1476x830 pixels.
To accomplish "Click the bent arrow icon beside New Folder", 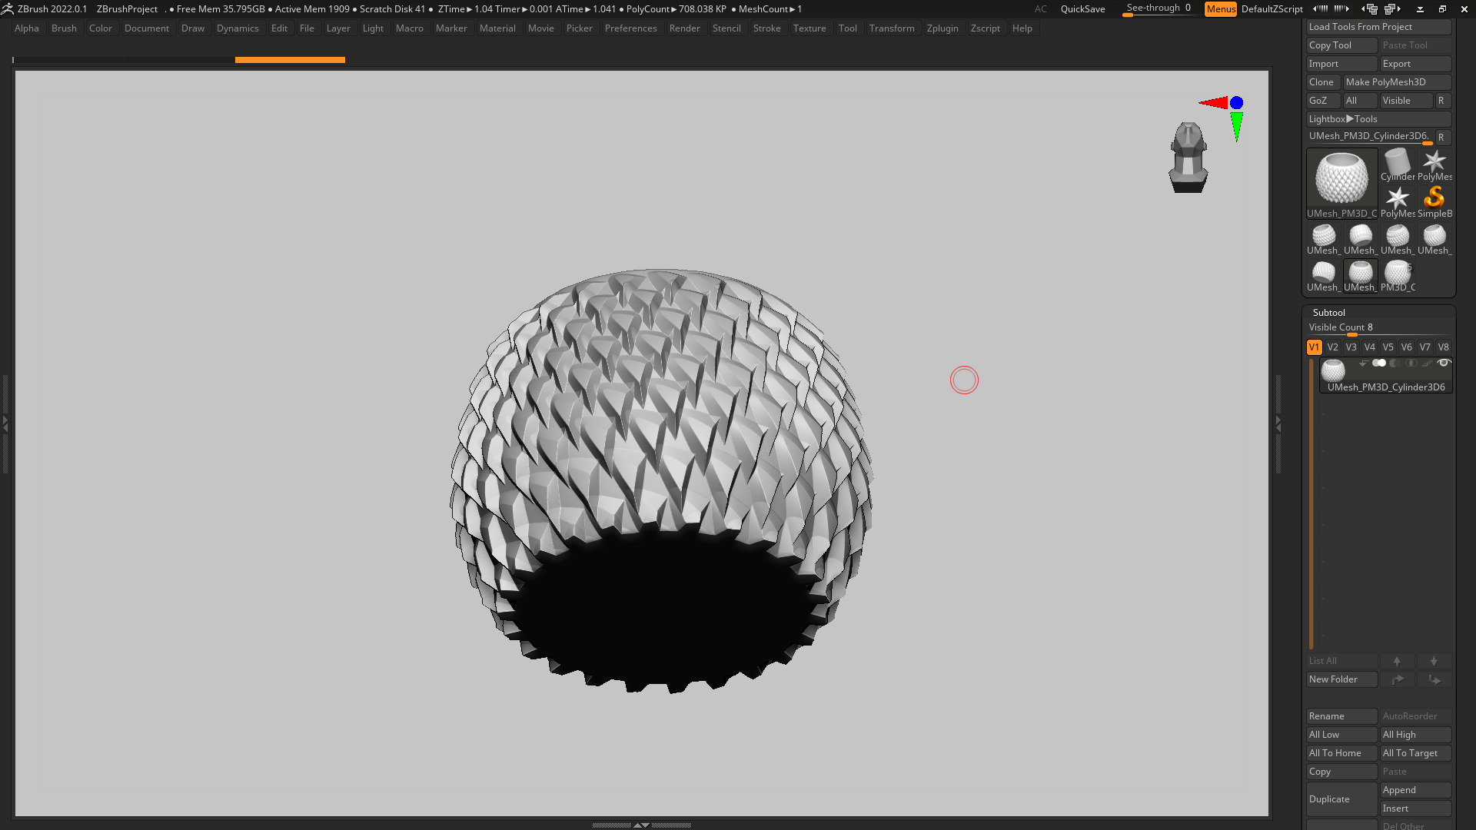I will [1397, 679].
